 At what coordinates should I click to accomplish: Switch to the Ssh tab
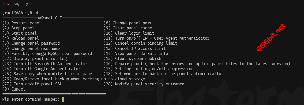coord(6,4)
